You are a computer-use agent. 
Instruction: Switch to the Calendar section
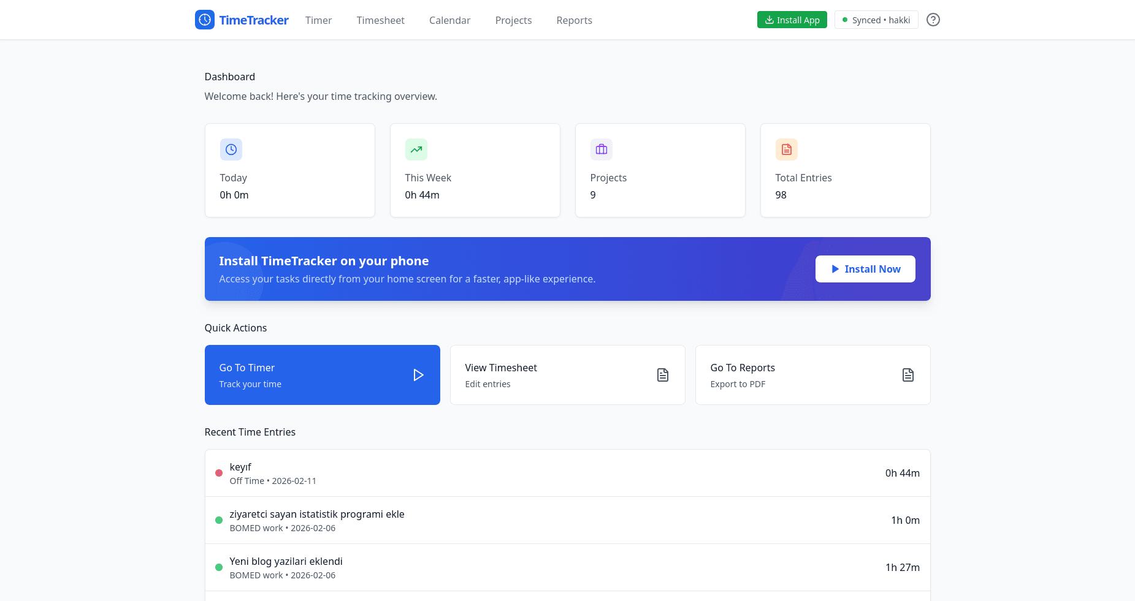click(449, 20)
